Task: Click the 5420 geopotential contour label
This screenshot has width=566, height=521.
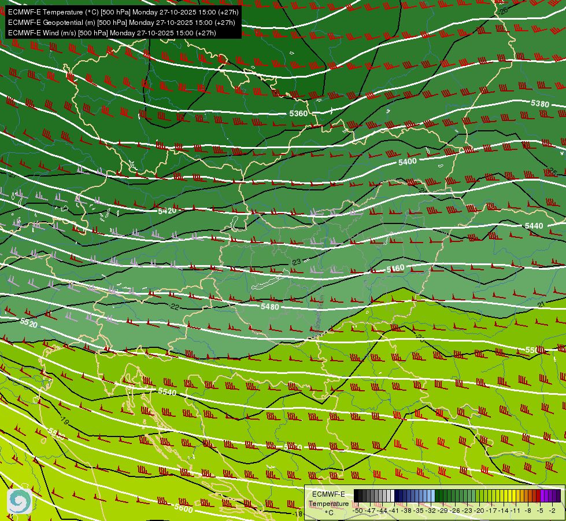Action: pos(167,210)
